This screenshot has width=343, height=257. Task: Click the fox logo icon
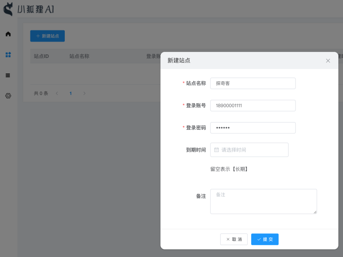pos(8,9)
